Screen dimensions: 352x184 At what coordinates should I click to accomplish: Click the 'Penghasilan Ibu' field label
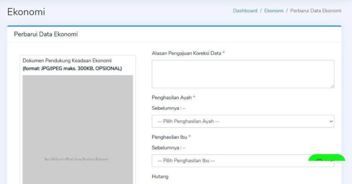click(x=170, y=137)
